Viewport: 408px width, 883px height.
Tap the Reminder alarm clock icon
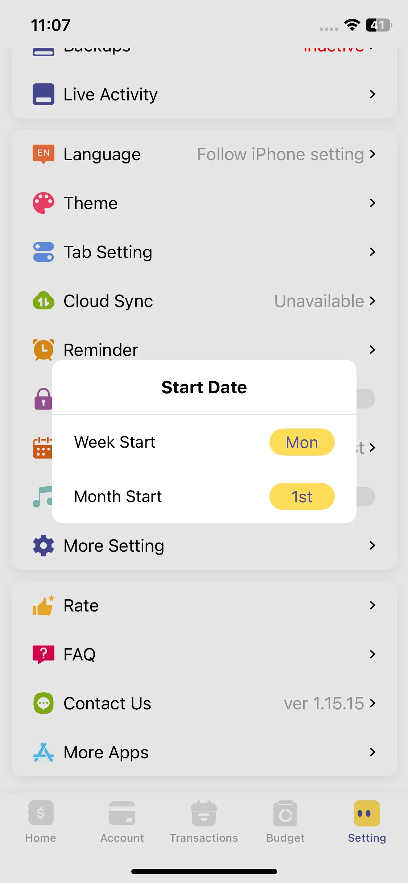(x=44, y=349)
